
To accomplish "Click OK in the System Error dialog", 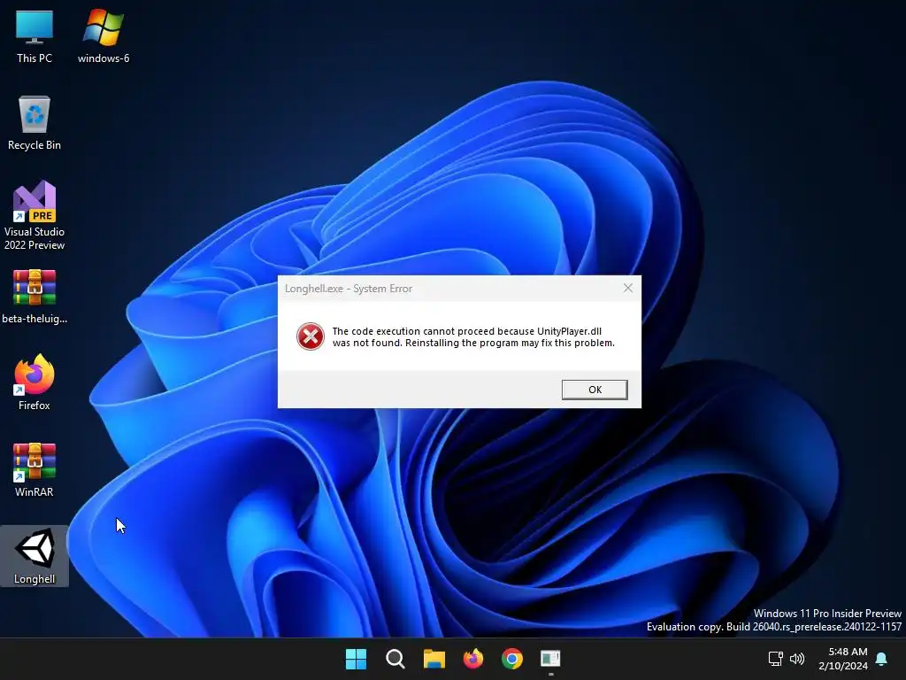I will (x=595, y=390).
